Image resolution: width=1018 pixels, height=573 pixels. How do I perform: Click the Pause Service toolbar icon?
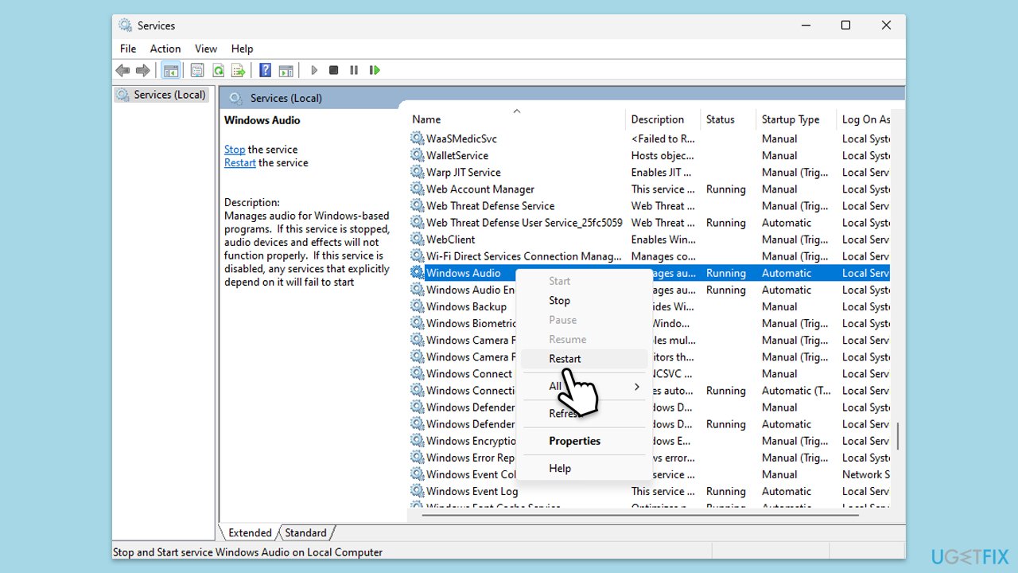354,71
